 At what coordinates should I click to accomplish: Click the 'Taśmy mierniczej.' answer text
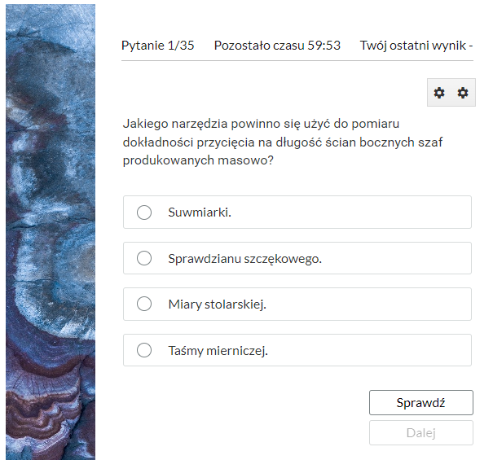(218, 351)
